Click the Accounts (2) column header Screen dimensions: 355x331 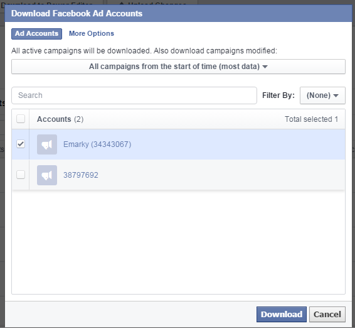pyautogui.click(x=60, y=119)
